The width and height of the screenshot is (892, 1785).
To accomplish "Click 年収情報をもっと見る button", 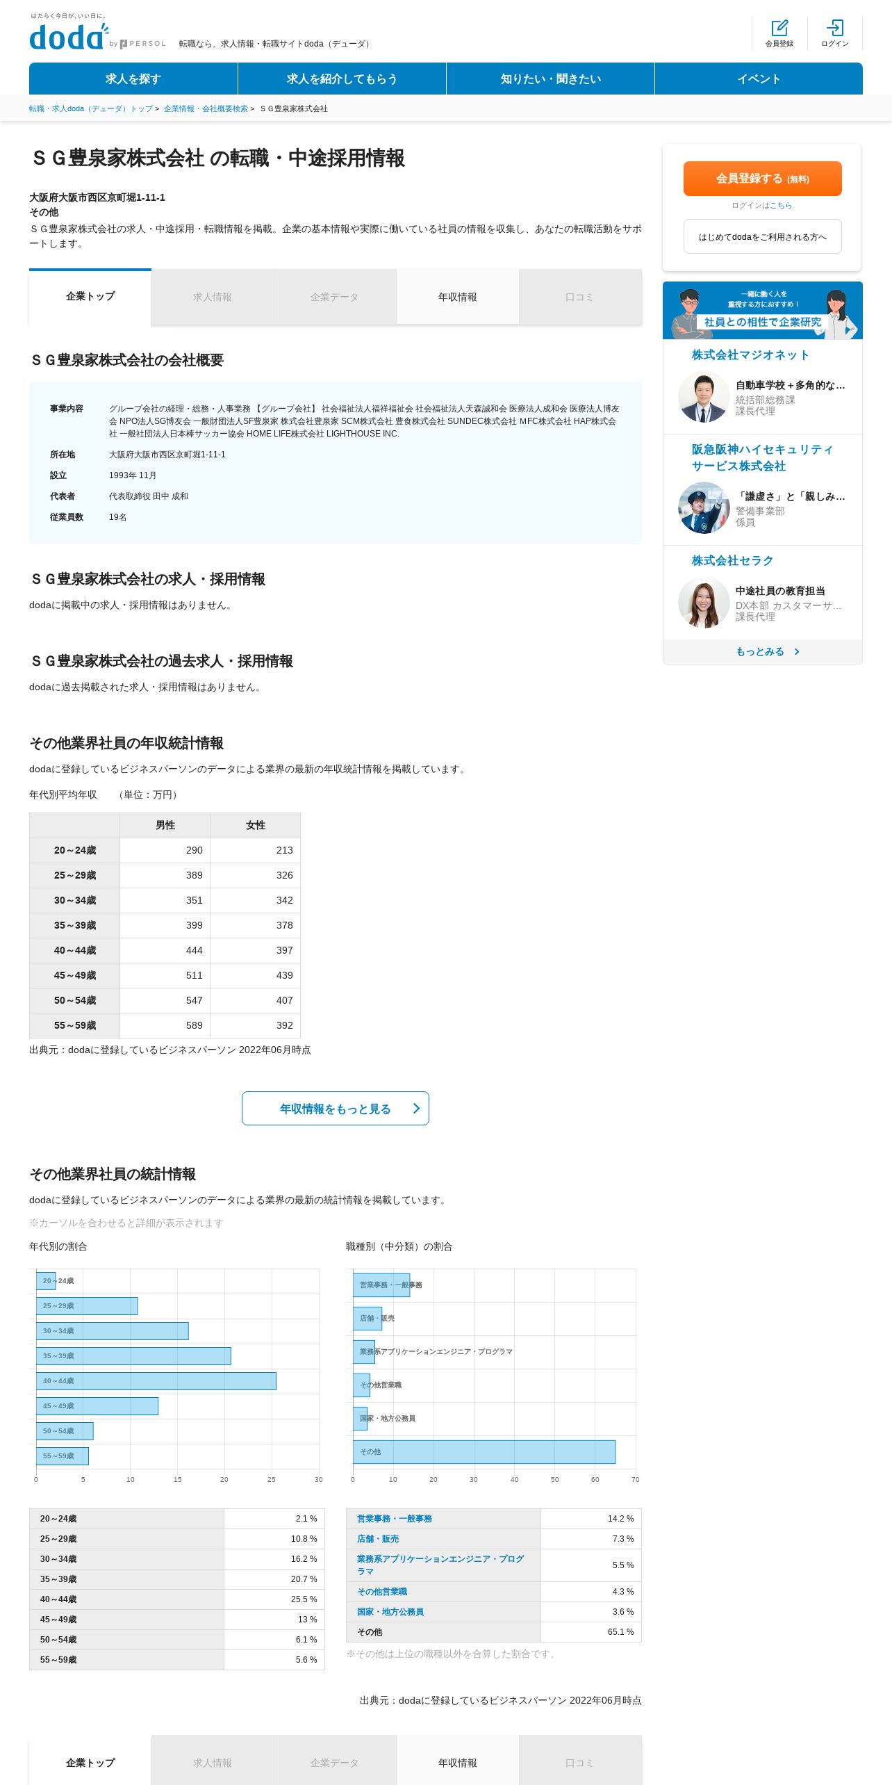I will point(335,1109).
